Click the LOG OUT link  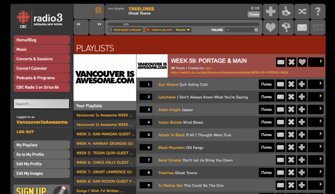(x=25, y=132)
